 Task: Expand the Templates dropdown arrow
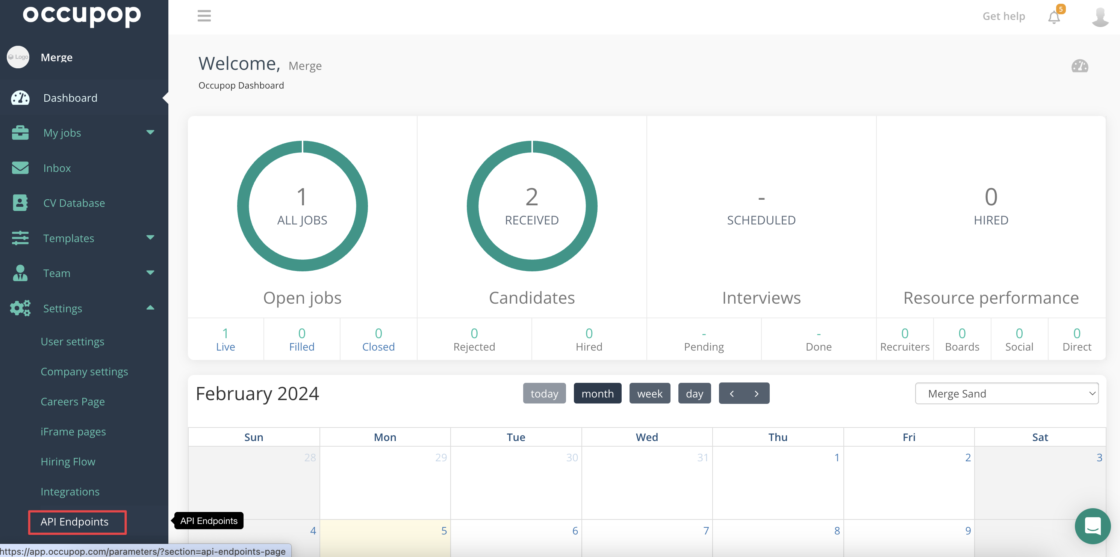tap(150, 238)
